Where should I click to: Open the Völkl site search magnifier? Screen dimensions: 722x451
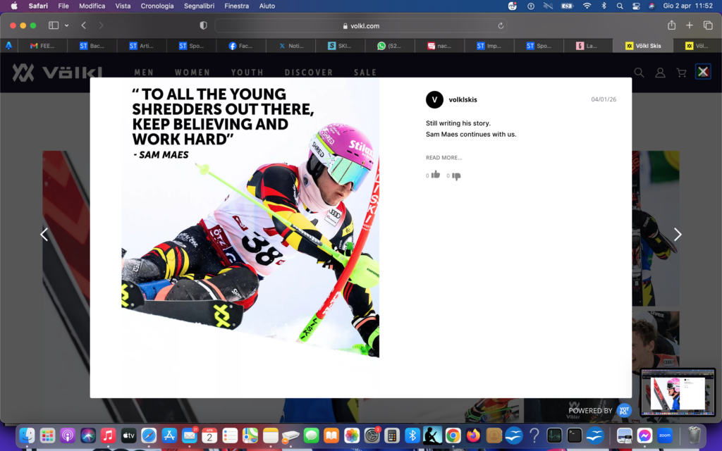pos(639,73)
